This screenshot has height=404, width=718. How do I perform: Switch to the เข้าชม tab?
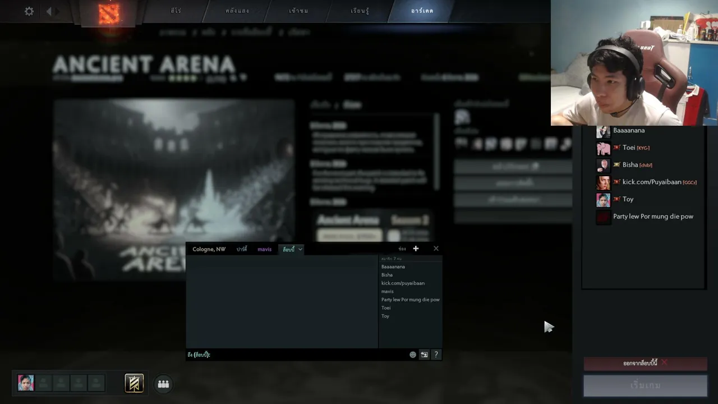(x=298, y=11)
